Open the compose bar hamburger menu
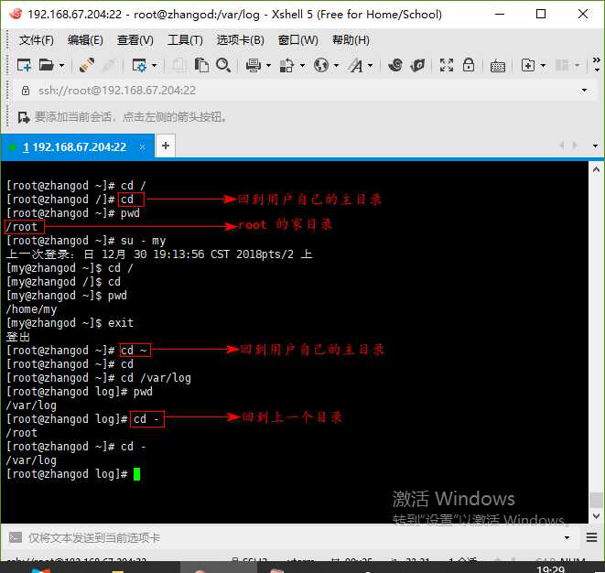 (x=591, y=537)
